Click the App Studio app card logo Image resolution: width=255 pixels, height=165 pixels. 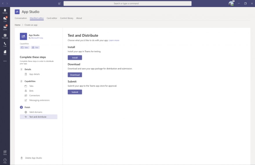click(23, 36)
